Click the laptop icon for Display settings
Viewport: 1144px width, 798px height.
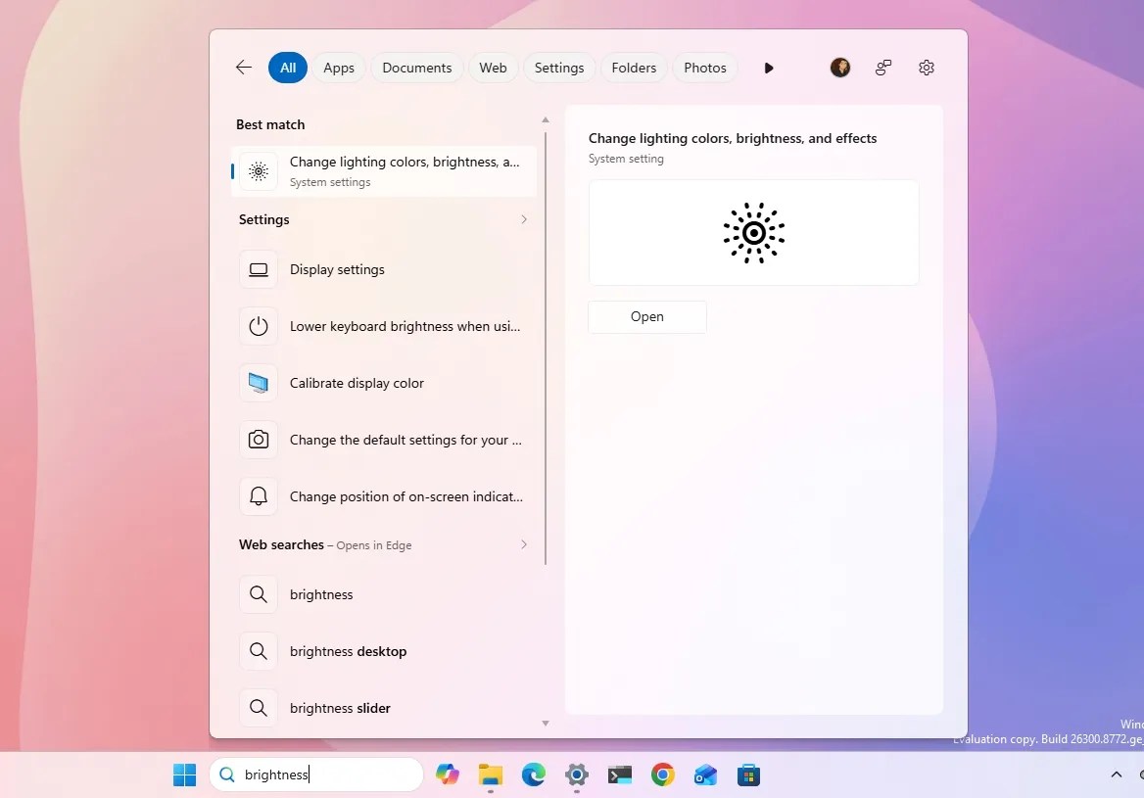point(259,270)
